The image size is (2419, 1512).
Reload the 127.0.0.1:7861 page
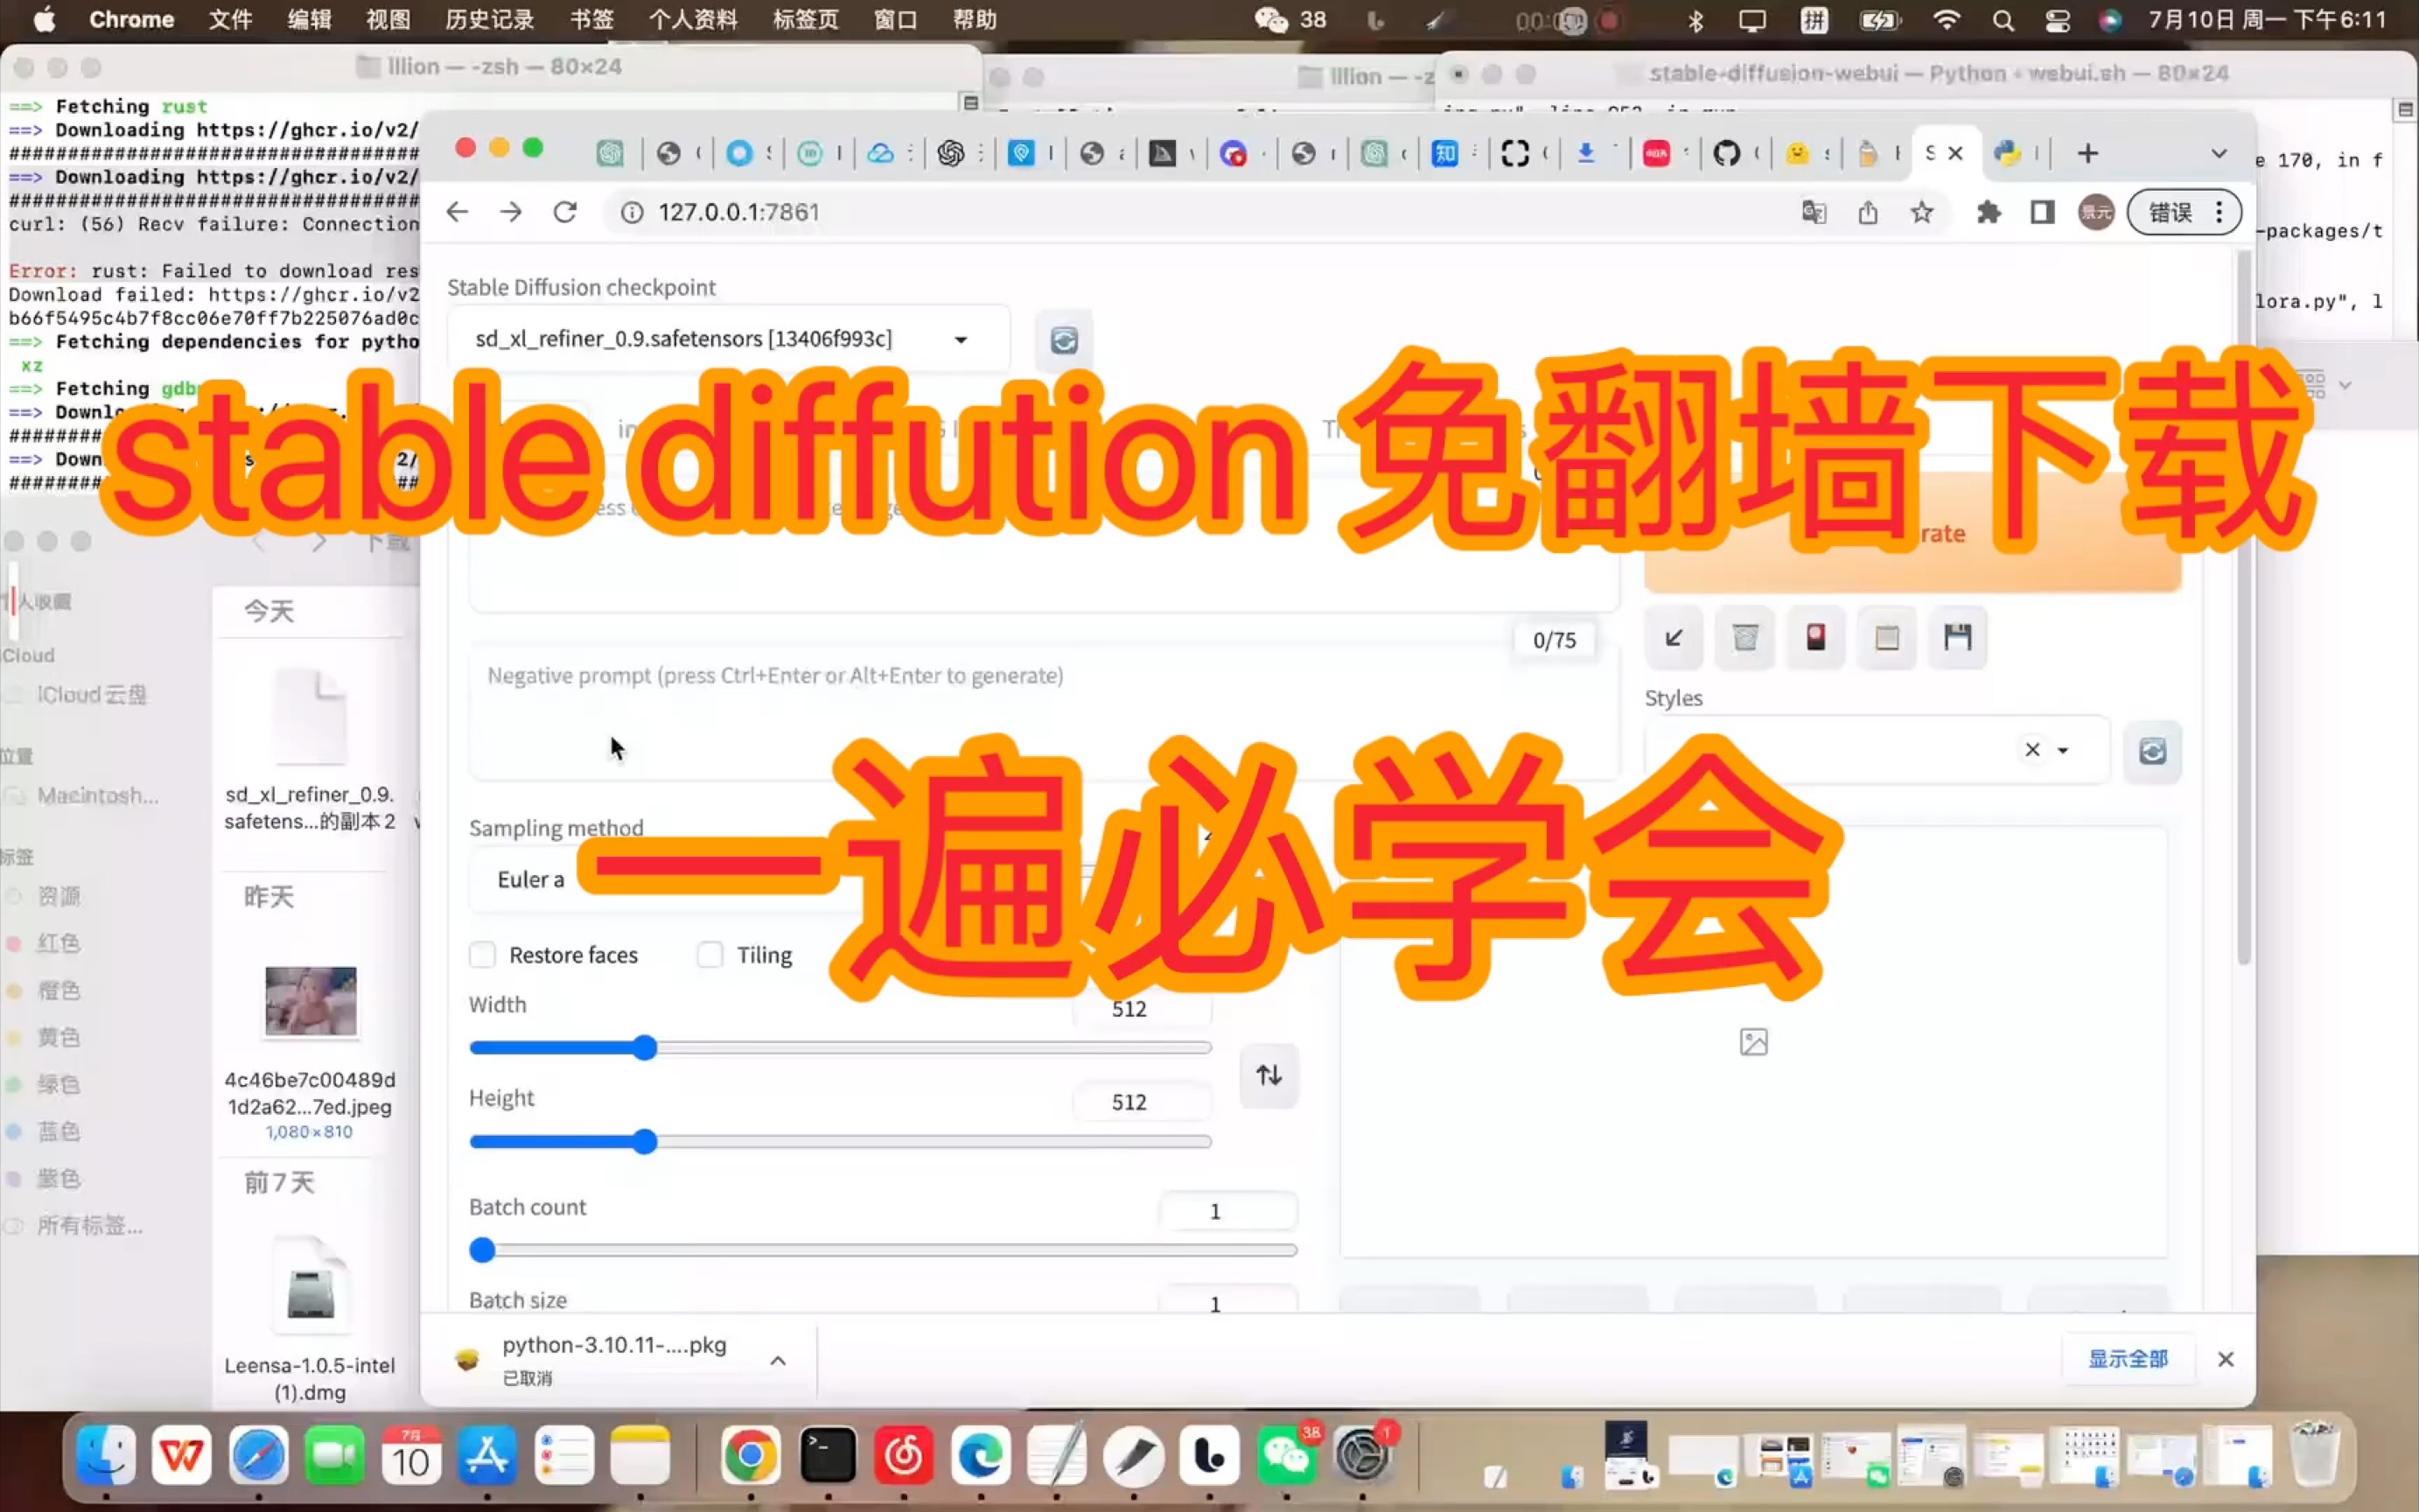pos(565,212)
